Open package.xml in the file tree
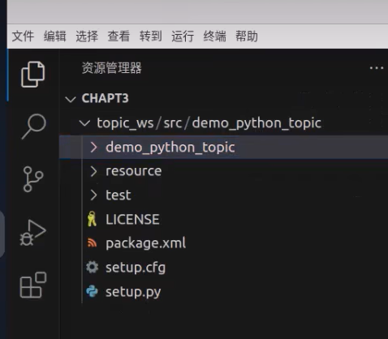Image resolution: width=388 pixels, height=339 pixels. [145, 243]
